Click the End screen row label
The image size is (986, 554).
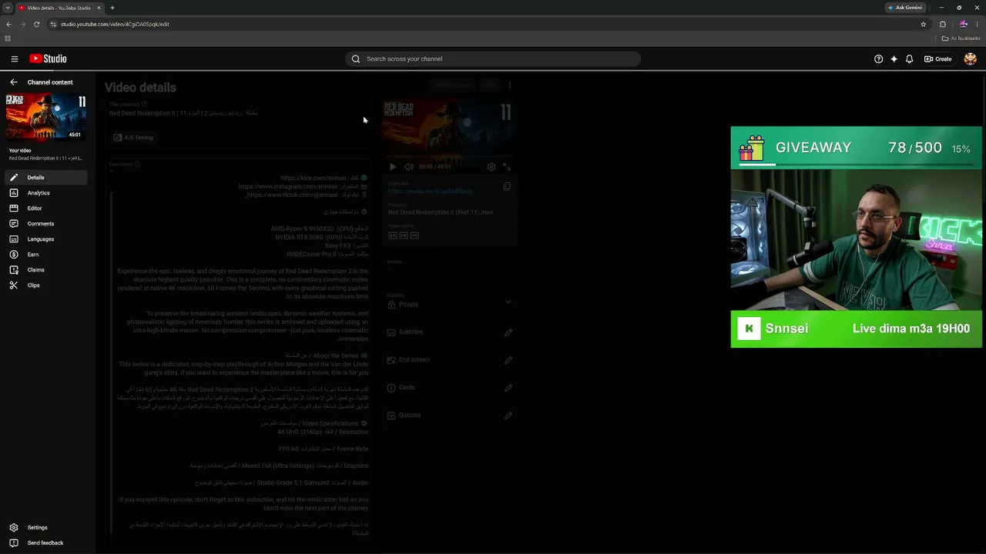pyautogui.click(x=414, y=360)
